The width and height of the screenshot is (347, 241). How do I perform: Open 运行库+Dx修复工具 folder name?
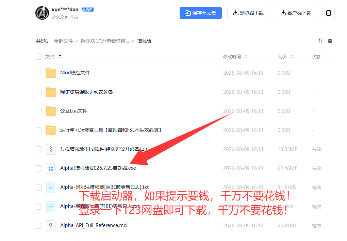[x=111, y=130]
